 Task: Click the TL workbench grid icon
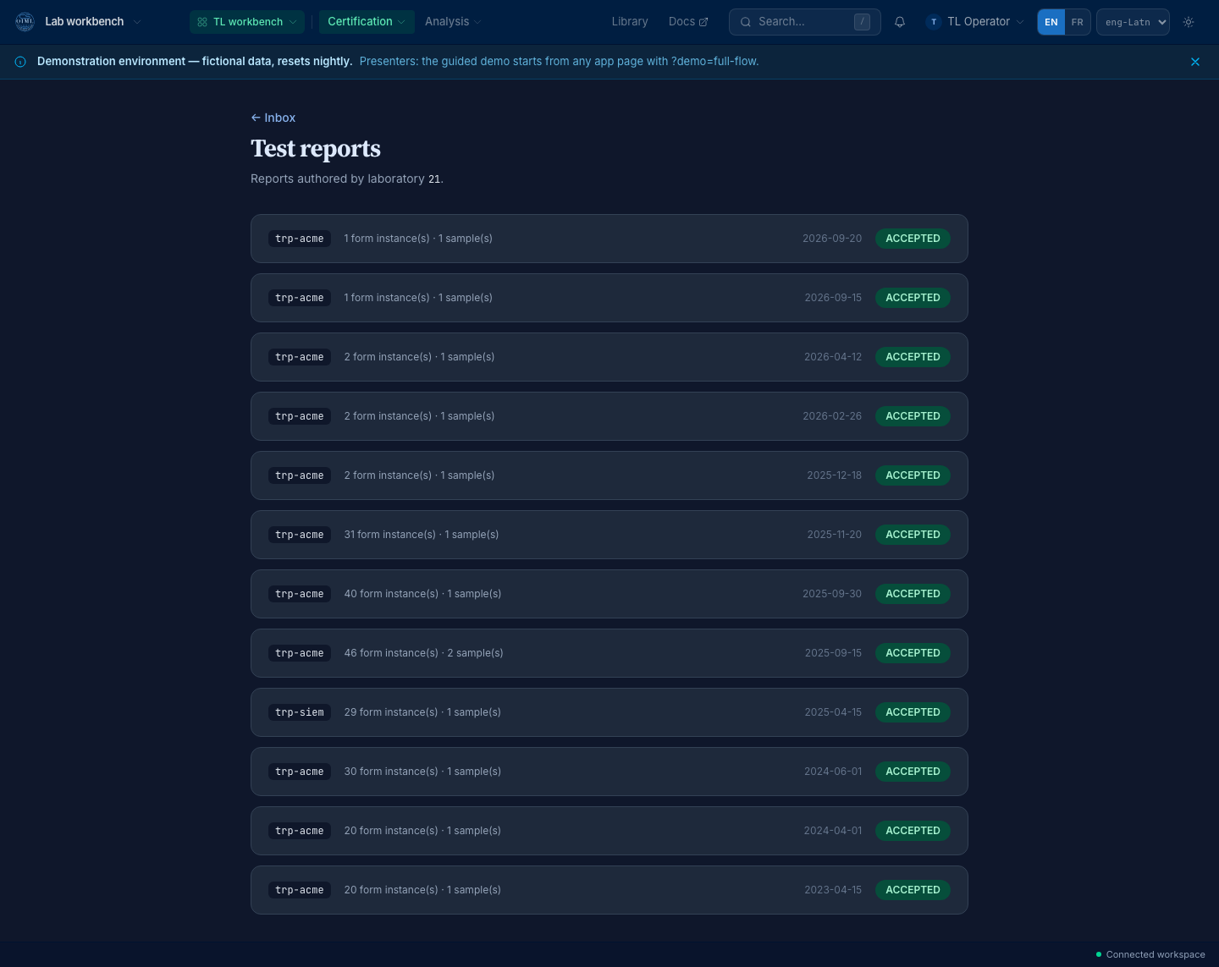tap(202, 22)
